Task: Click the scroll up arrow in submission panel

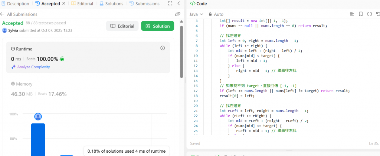Action: 181,22
